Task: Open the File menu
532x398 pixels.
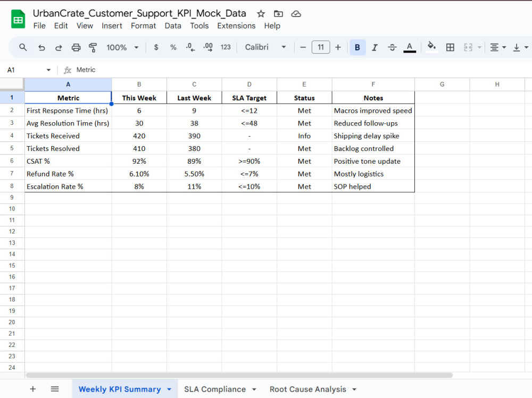Action: point(39,26)
